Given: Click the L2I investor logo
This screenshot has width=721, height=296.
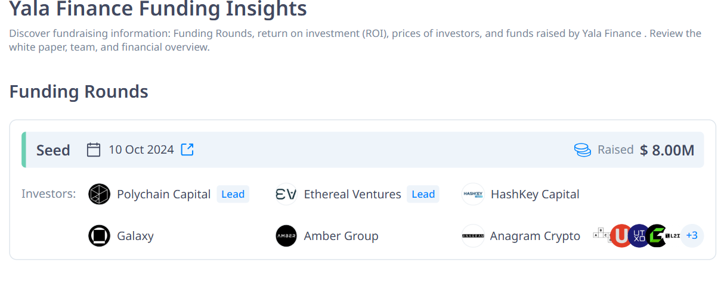Looking at the screenshot, I should [673, 236].
